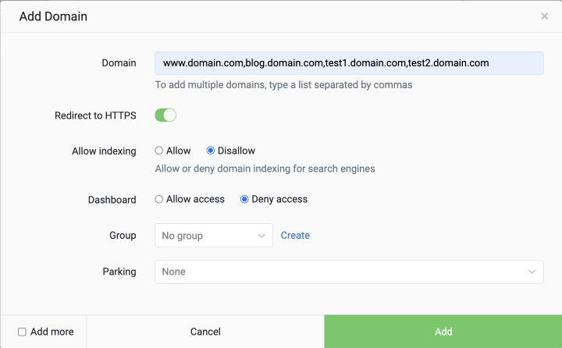Image resolution: width=562 pixels, height=348 pixels.
Task: Close the Add Domain dialog
Action: pyautogui.click(x=545, y=16)
